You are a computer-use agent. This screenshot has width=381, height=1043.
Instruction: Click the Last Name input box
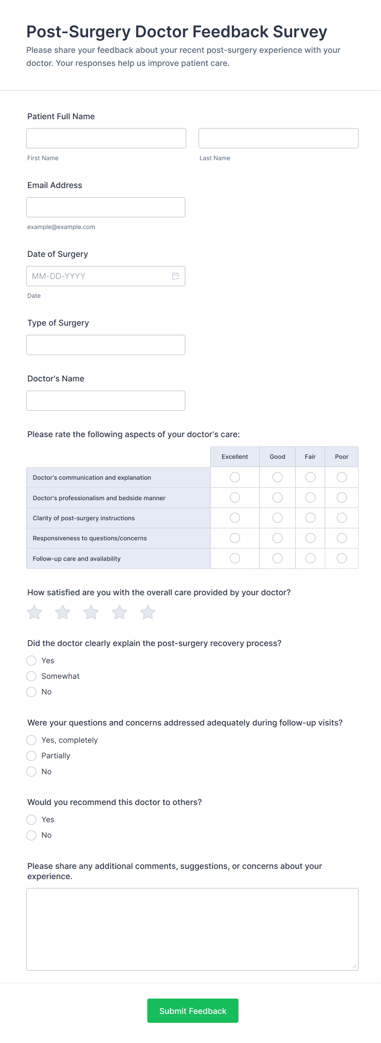pyautogui.click(x=278, y=138)
